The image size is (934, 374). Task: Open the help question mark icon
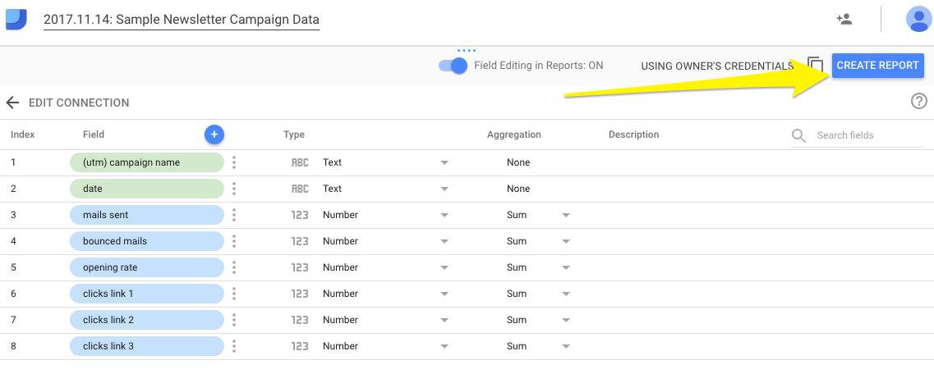coord(918,102)
